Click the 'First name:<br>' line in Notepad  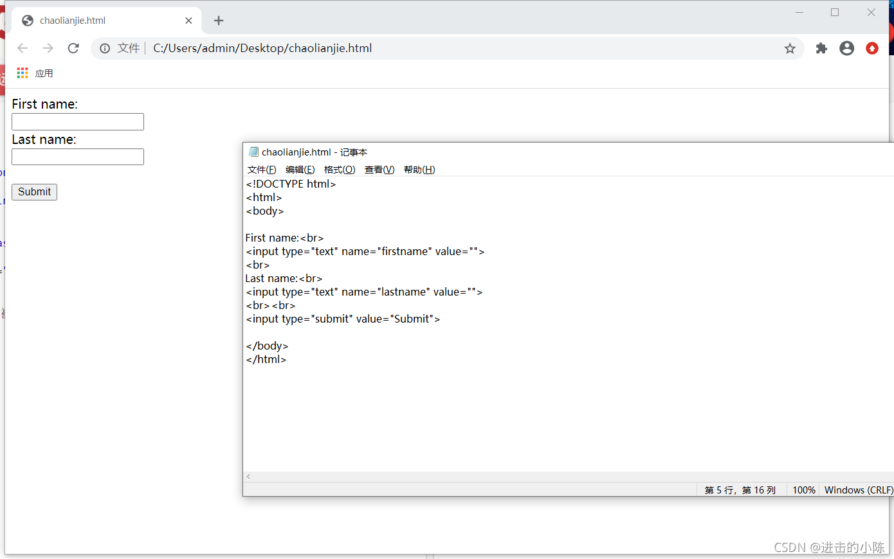pyautogui.click(x=284, y=238)
